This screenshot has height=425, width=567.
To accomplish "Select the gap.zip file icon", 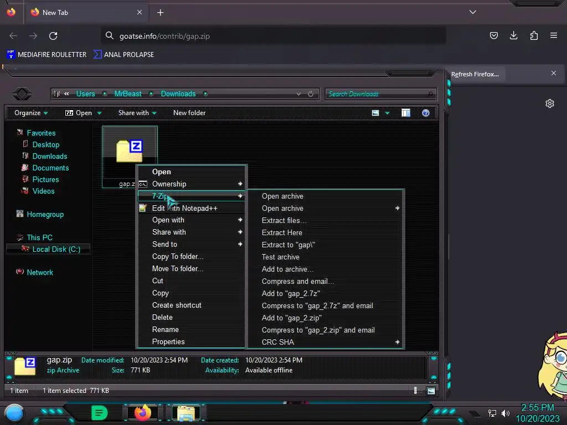I will click(130, 151).
